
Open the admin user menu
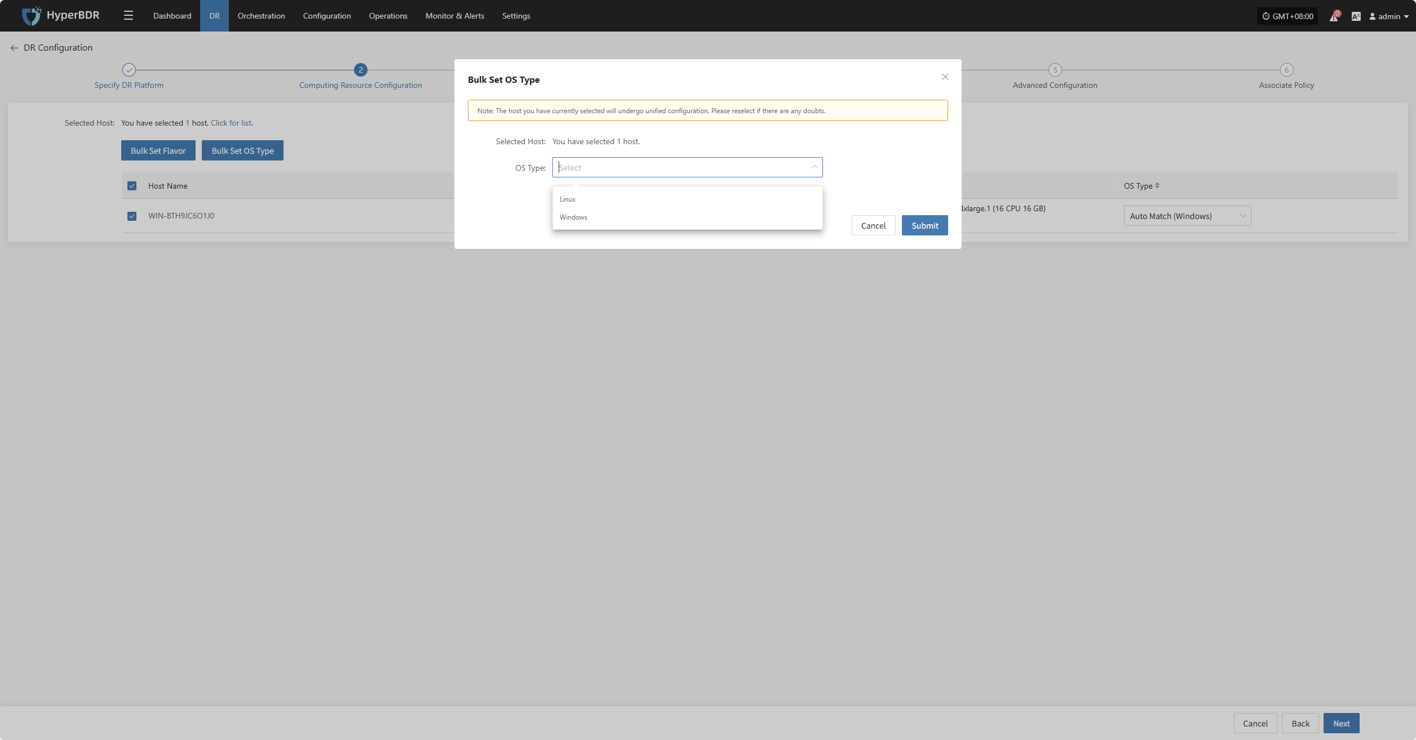[1390, 16]
